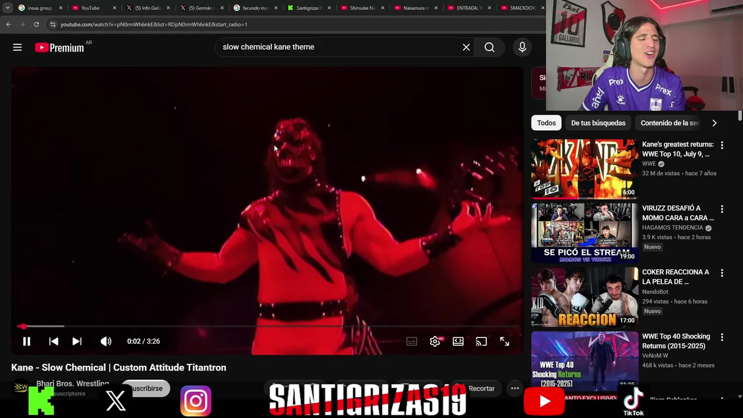Open VIRUZZ DESAFIÓ A MOMO video title
Screen dimensions: 743x418
677,213
